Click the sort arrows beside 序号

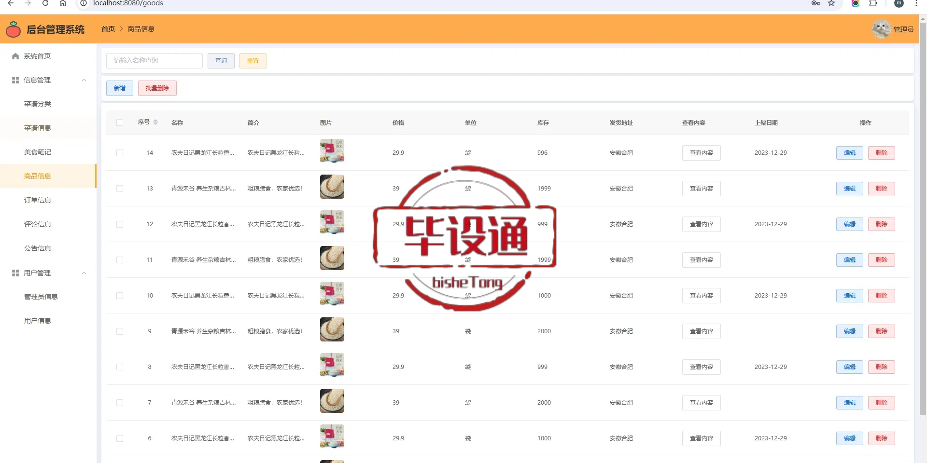pyautogui.click(x=155, y=123)
